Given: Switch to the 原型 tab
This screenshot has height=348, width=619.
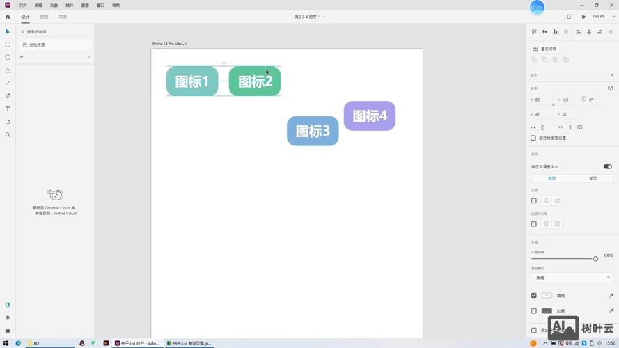Looking at the screenshot, I should [x=44, y=17].
